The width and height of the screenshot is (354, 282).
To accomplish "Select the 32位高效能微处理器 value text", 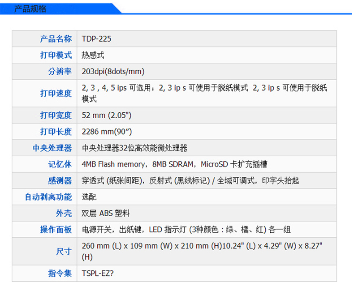I will pyautogui.click(x=153, y=148).
